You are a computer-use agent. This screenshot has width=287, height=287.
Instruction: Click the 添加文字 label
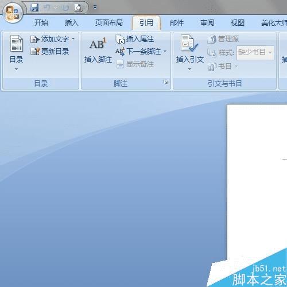click(x=55, y=39)
